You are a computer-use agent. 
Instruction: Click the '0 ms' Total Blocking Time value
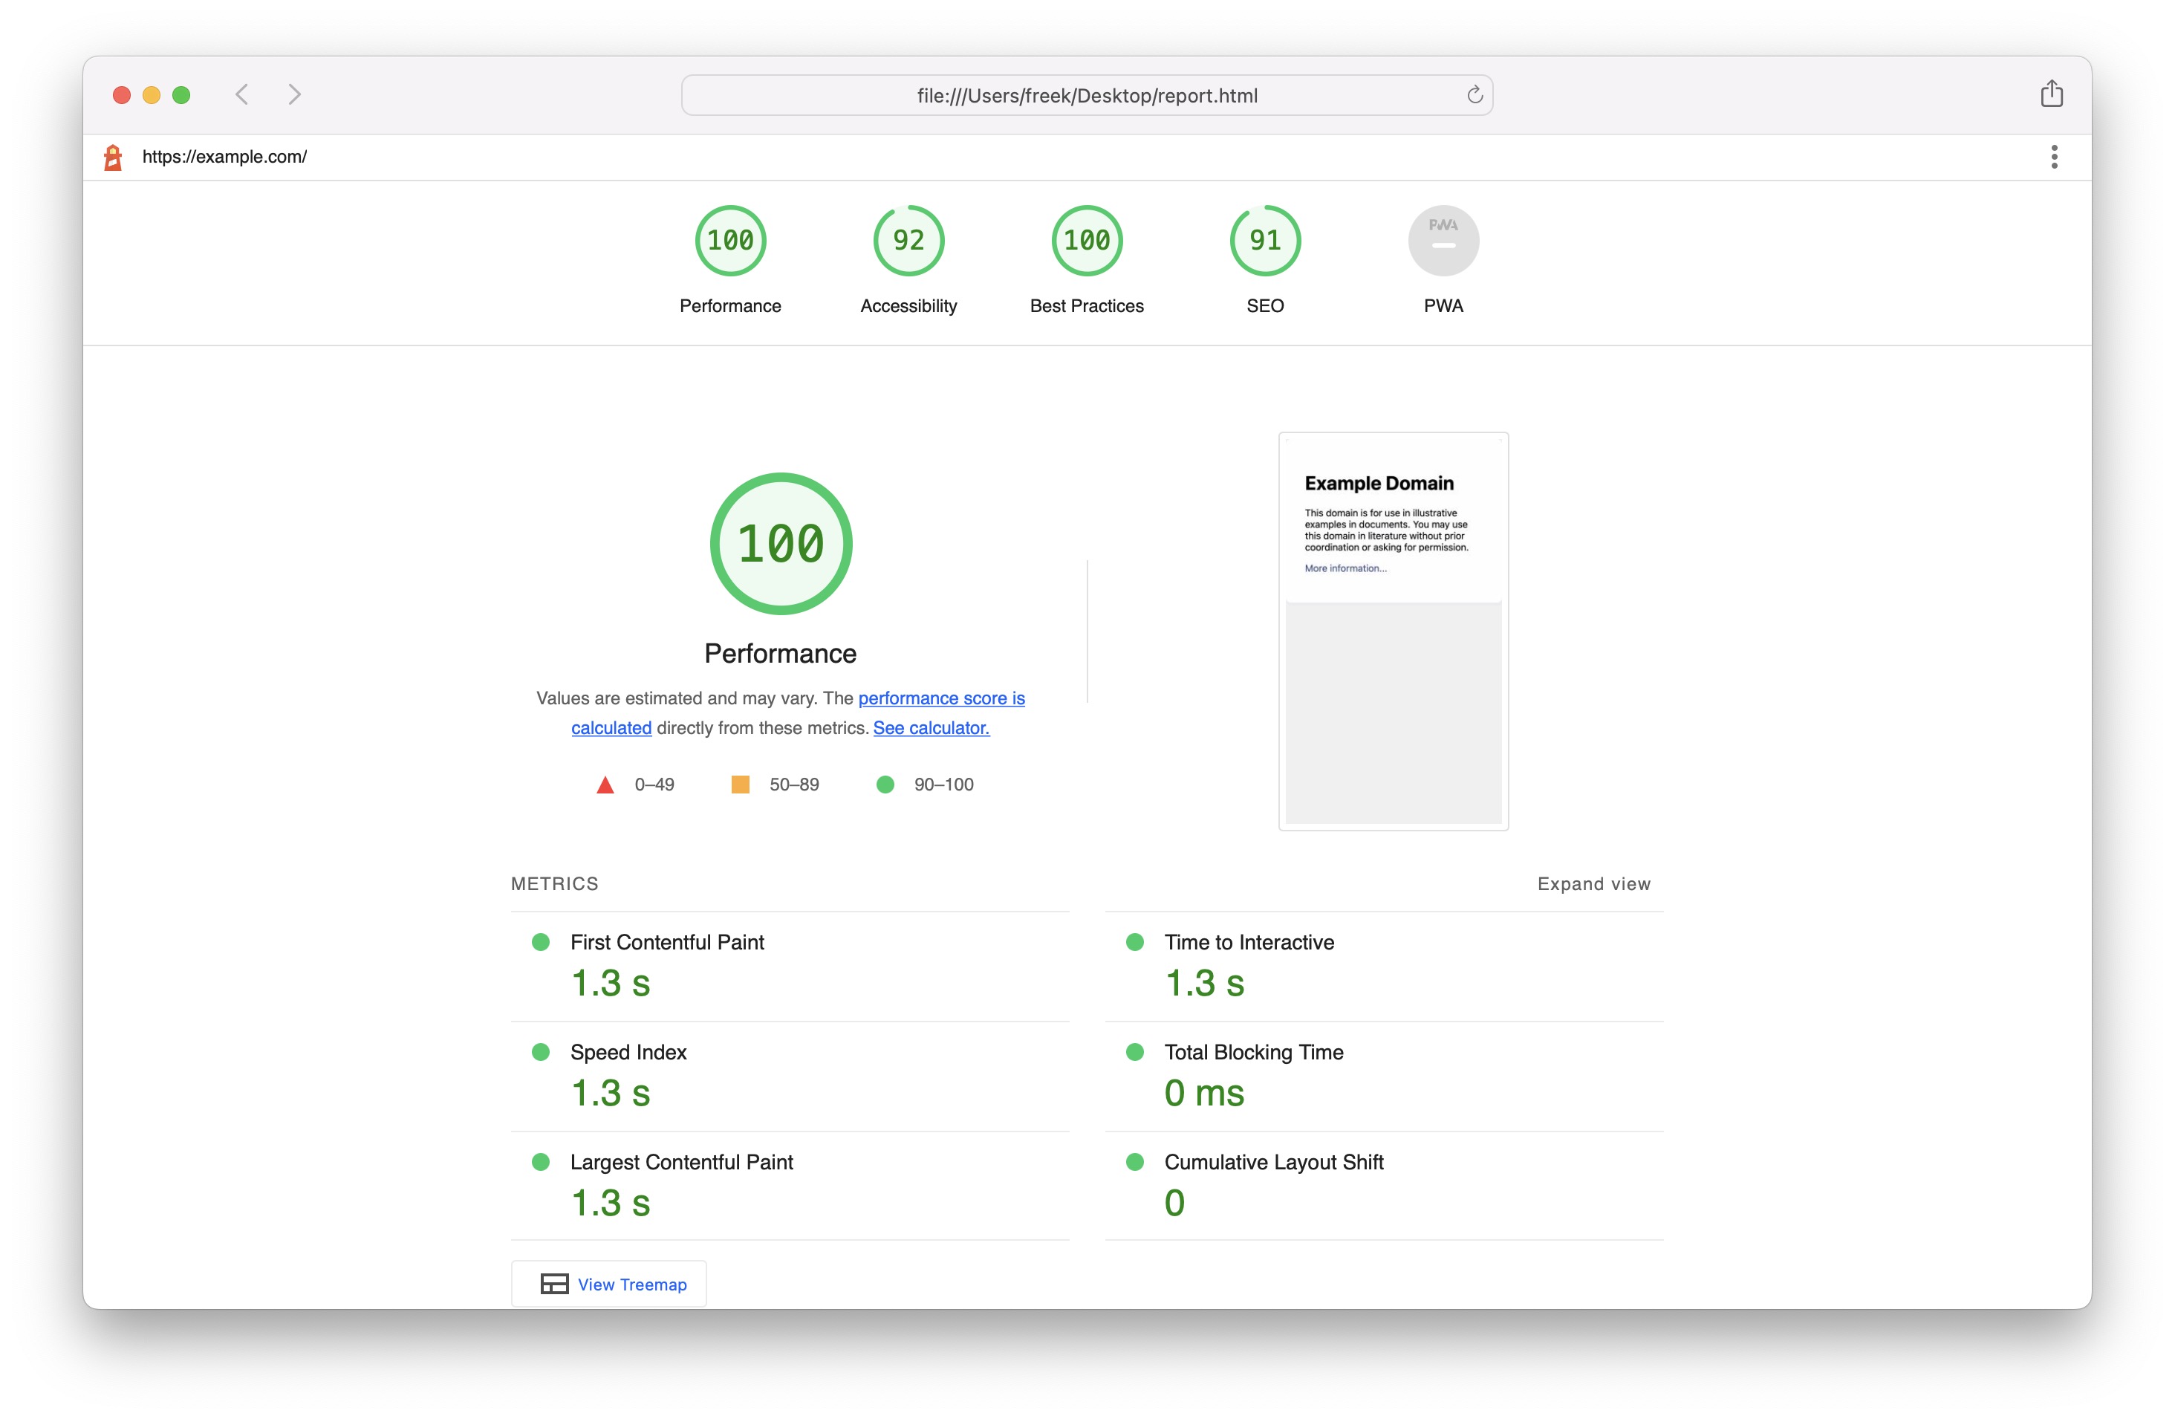tap(1204, 1093)
